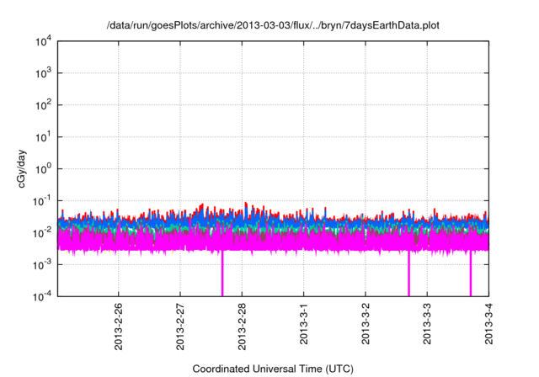Click the 10^-1 y-axis tick label
The width and height of the screenshot is (539, 377).
click(x=42, y=201)
